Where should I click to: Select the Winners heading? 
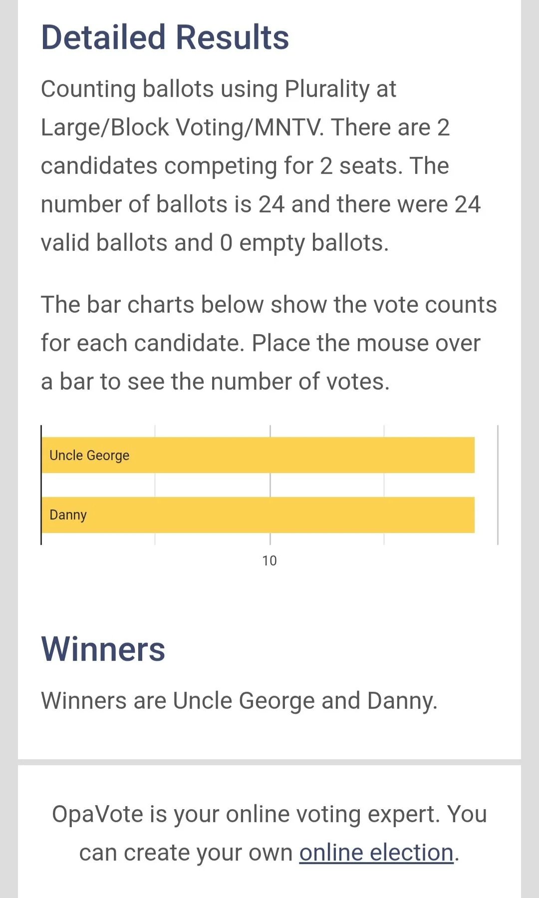[103, 649]
